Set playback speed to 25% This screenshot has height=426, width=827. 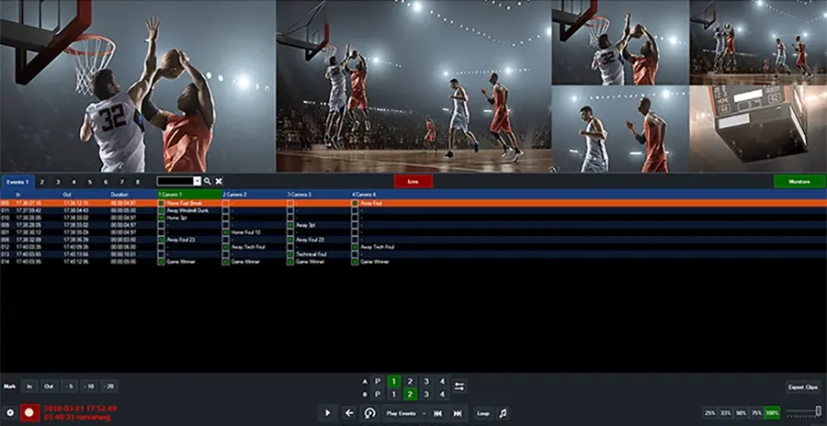710,413
